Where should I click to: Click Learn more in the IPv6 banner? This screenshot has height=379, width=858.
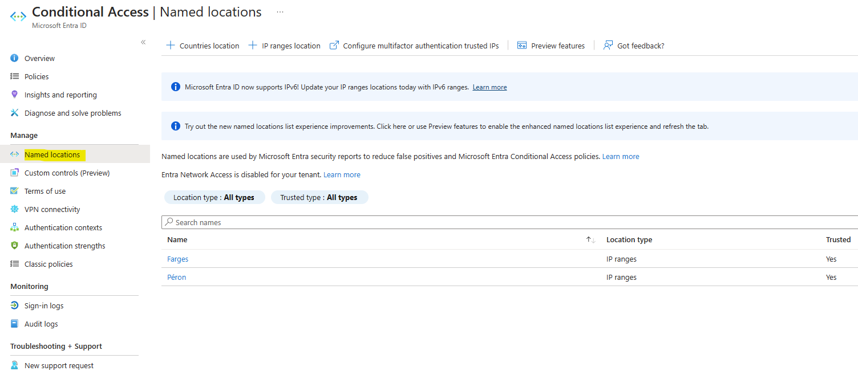pyautogui.click(x=489, y=87)
